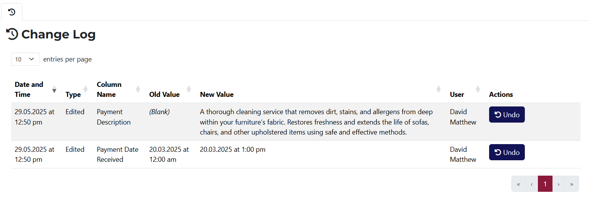Sort by New Value column
Viewport: 589px width, 201px height.
pos(217,95)
